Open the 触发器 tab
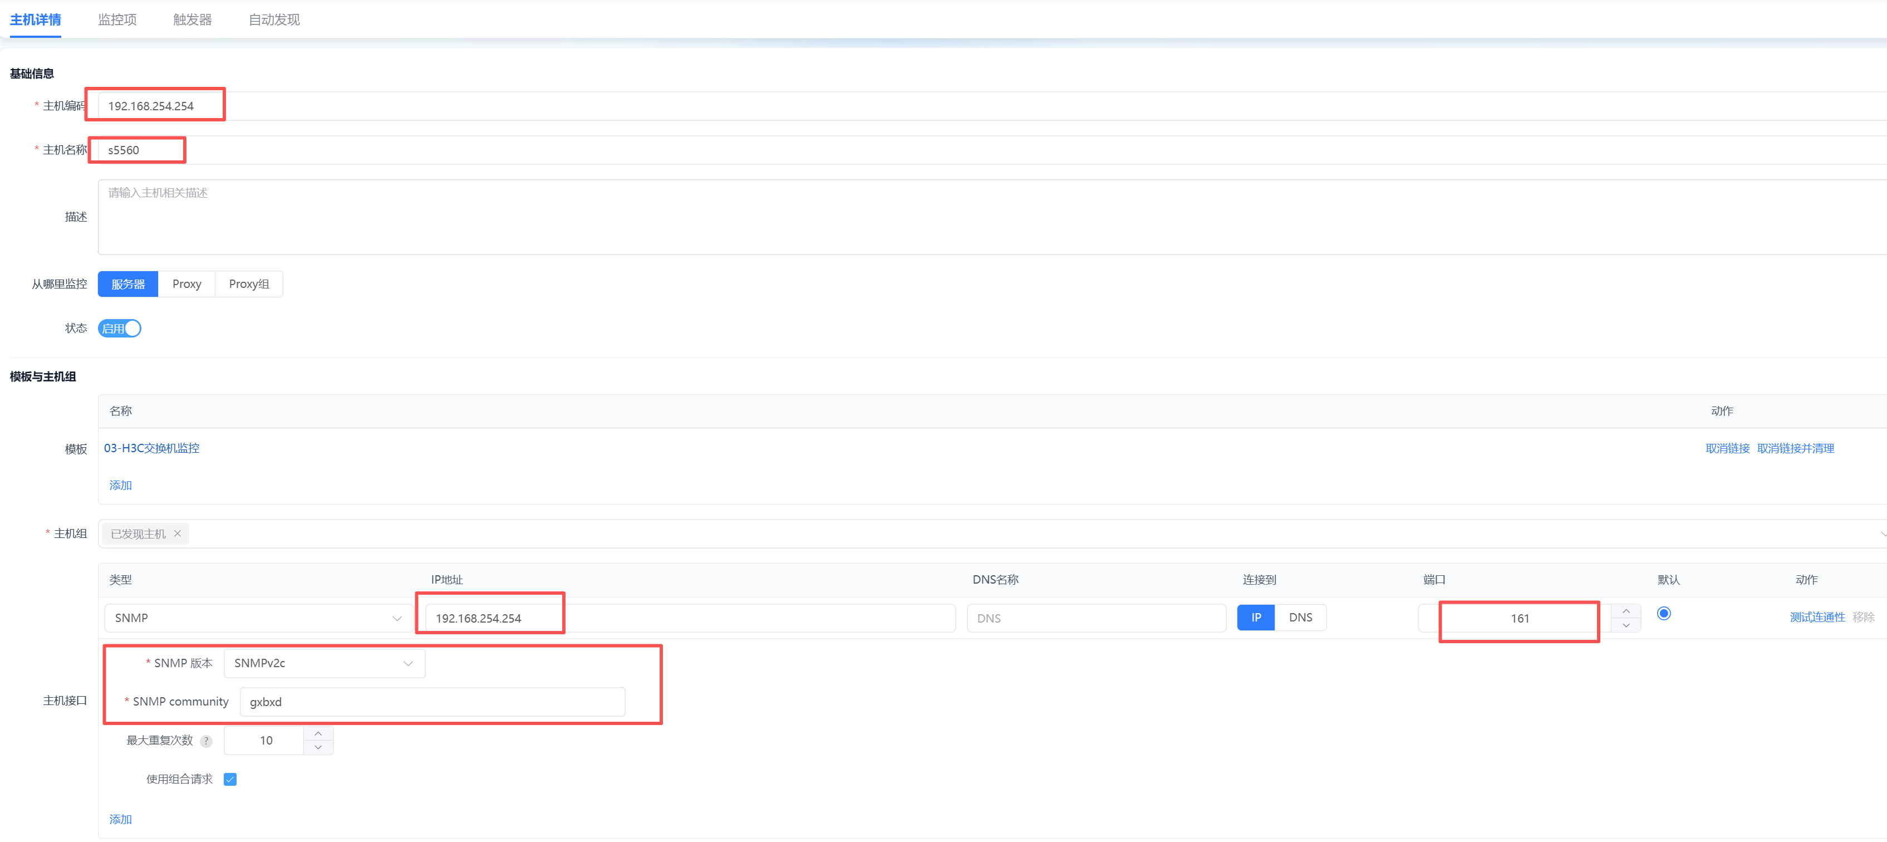This screenshot has height=842, width=1887. [192, 20]
